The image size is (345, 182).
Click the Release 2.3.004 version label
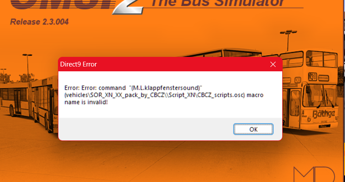40,22
